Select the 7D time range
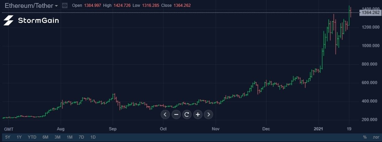The image size is (382, 142). 82,137
